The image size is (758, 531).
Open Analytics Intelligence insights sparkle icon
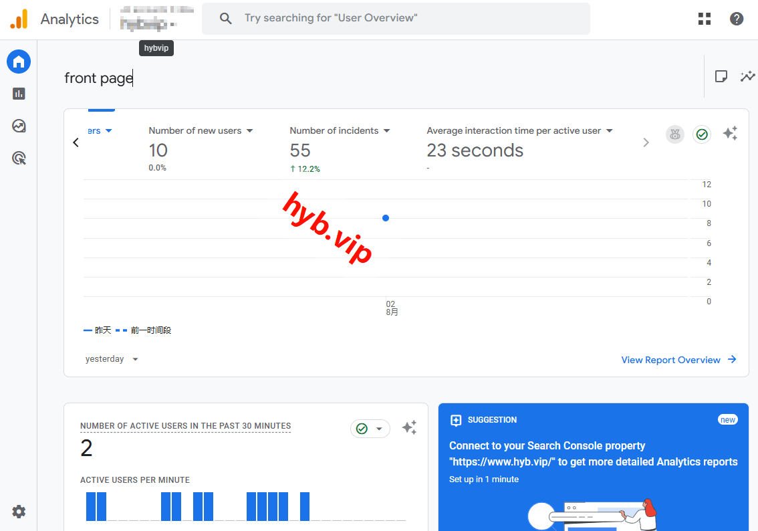[730, 134]
